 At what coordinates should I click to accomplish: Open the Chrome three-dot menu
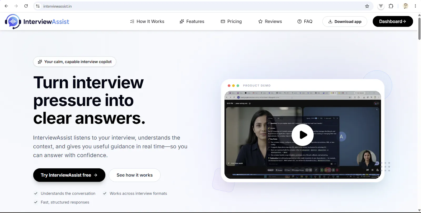[x=415, y=6]
